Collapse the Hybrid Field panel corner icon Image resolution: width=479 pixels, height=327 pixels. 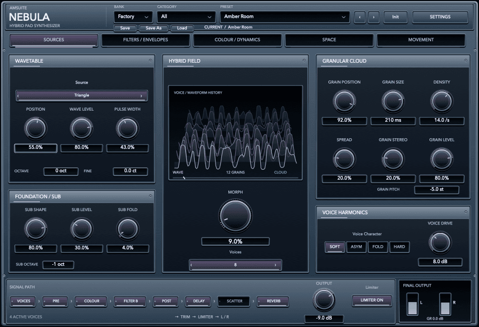[304, 61]
